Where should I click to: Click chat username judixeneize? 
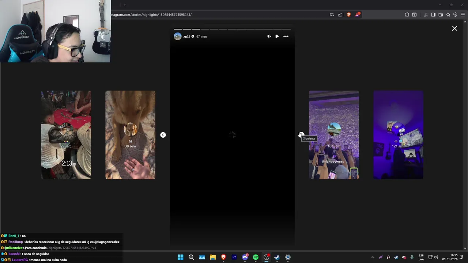(x=14, y=248)
